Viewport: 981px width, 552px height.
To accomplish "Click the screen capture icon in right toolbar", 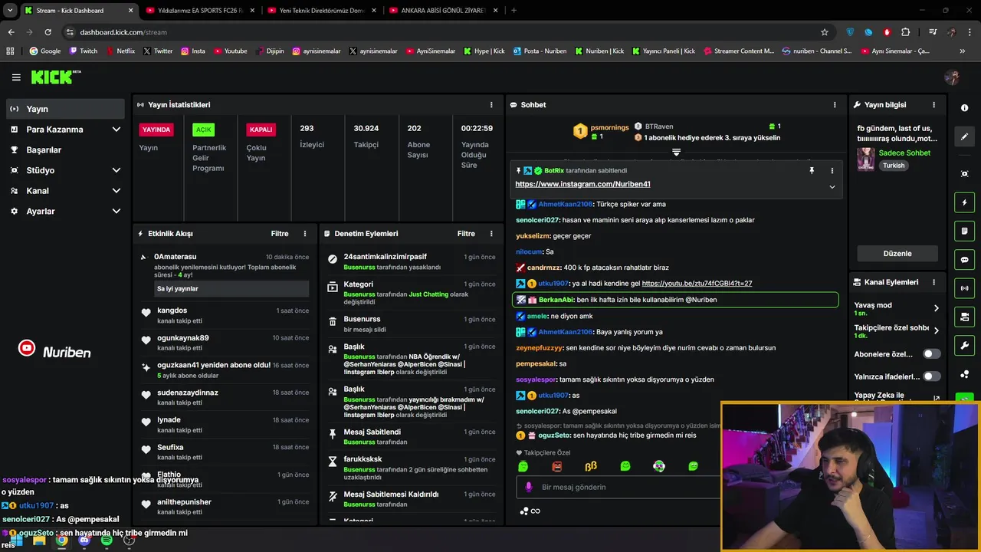I will click(964, 174).
